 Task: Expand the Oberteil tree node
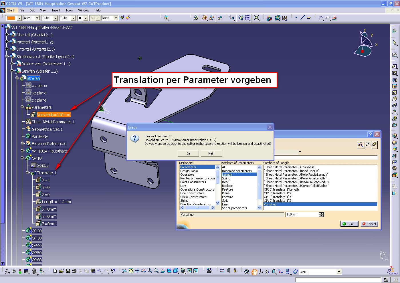[7, 35]
